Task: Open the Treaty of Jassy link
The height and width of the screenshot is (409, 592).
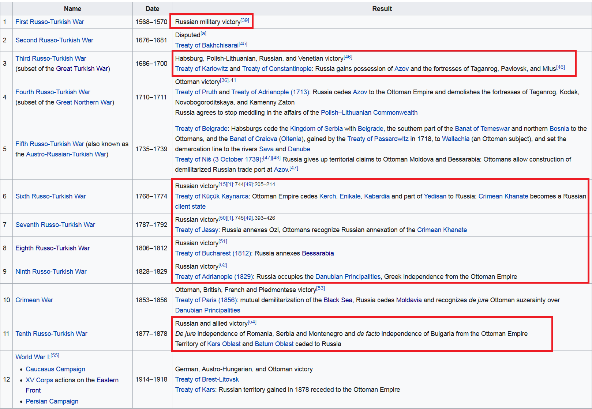Action: coord(197,230)
